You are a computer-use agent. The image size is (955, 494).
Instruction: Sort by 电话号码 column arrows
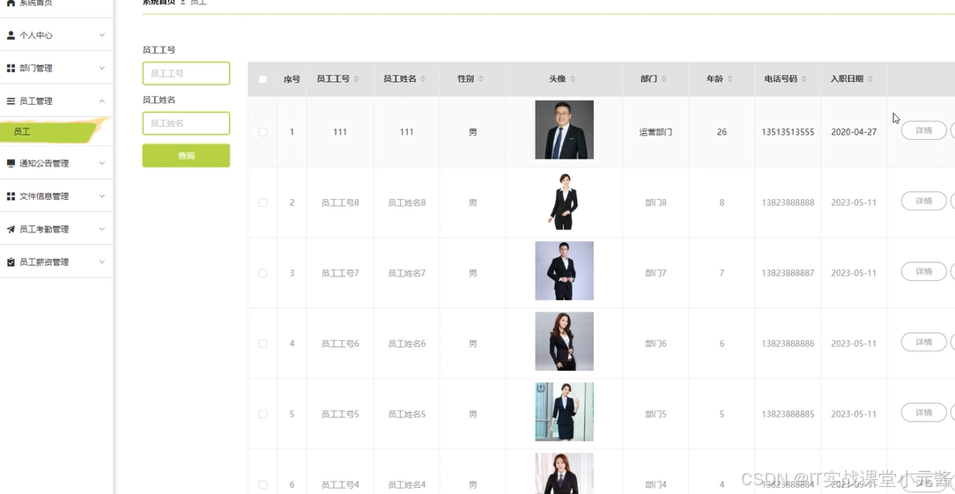pyautogui.click(x=804, y=79)
